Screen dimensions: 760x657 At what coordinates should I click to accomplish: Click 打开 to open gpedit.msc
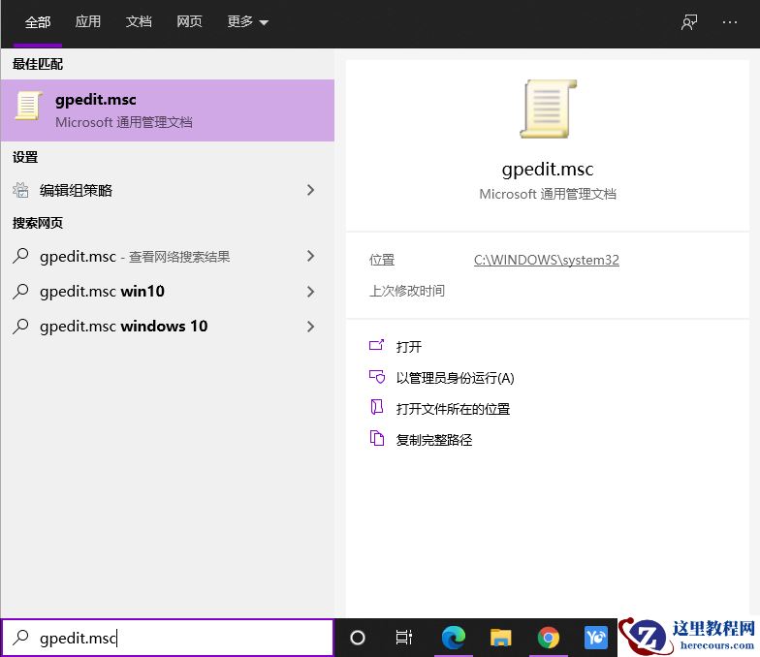(409, 347)
